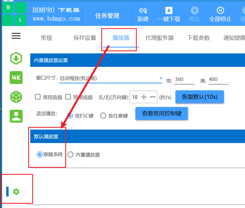
Task: Click the 高 height input field
Action: click(218, 79)
